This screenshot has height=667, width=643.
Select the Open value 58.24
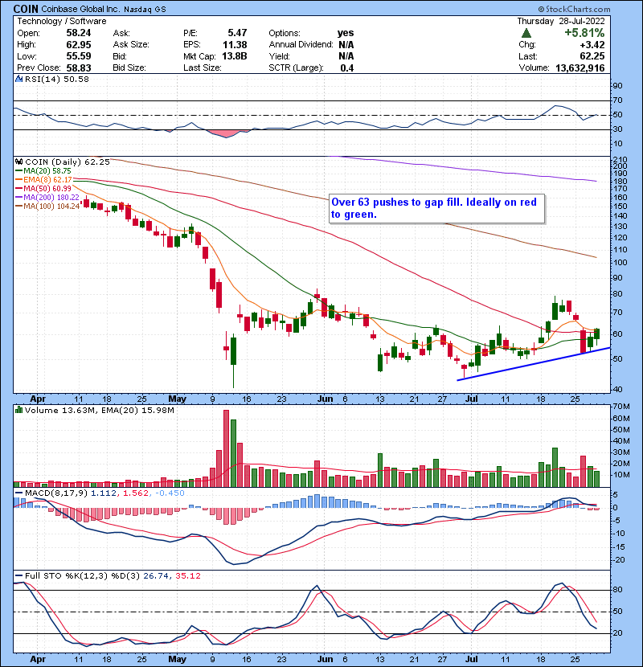point(78,33)
